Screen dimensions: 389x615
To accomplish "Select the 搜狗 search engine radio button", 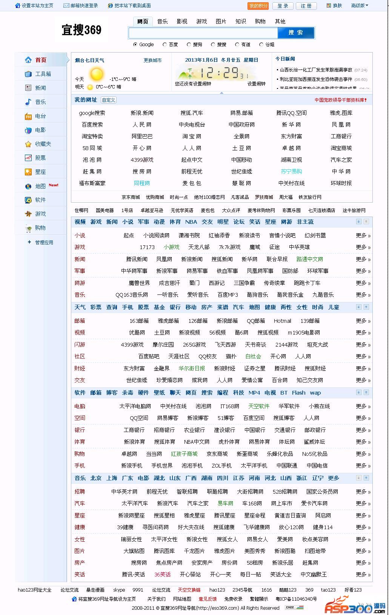I will click(189, 44).
